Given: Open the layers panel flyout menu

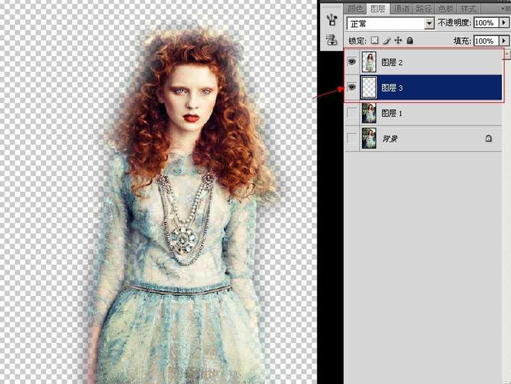Looking at the screenshot, I should (x=506, y=9).
